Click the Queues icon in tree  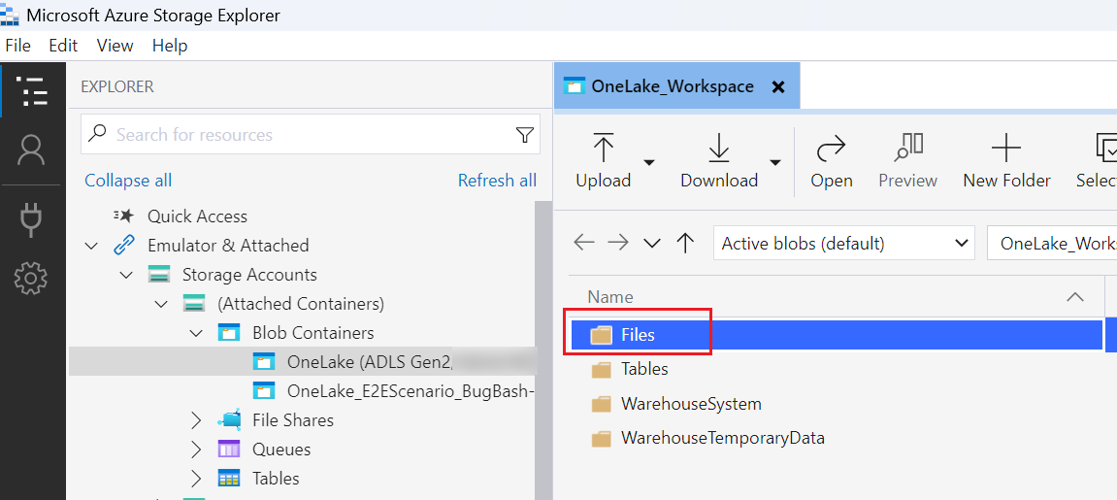229,450
